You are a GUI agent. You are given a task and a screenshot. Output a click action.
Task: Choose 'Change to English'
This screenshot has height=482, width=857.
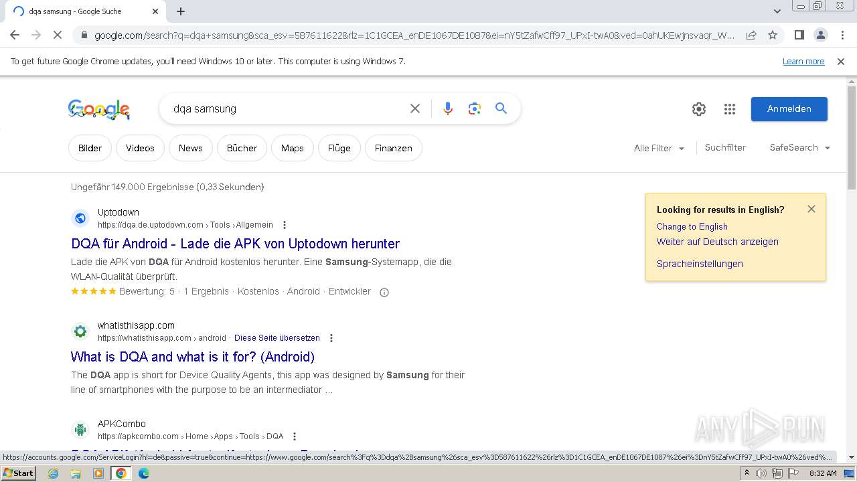pos(692,226)
